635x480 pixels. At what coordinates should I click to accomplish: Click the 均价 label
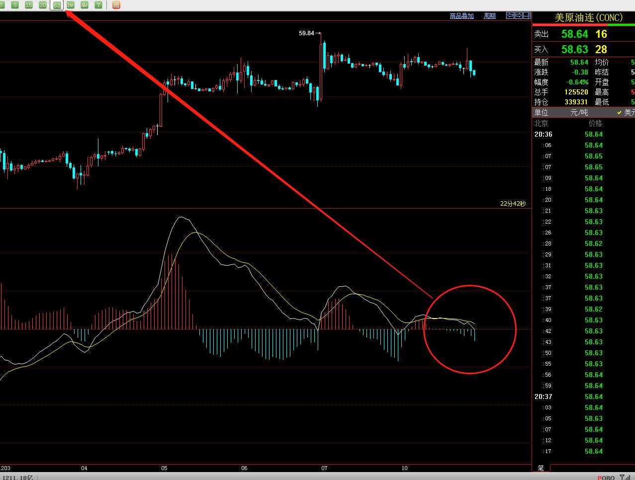602,62
